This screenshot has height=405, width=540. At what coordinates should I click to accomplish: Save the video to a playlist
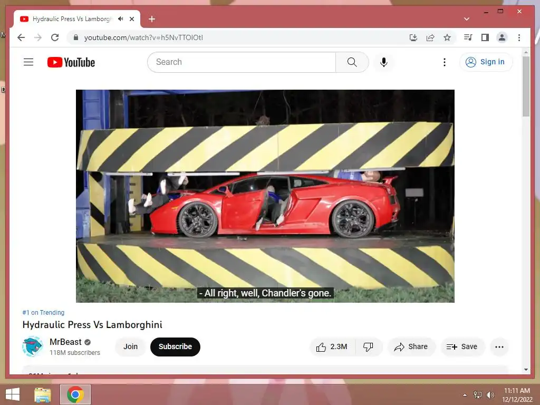[462, 347]
